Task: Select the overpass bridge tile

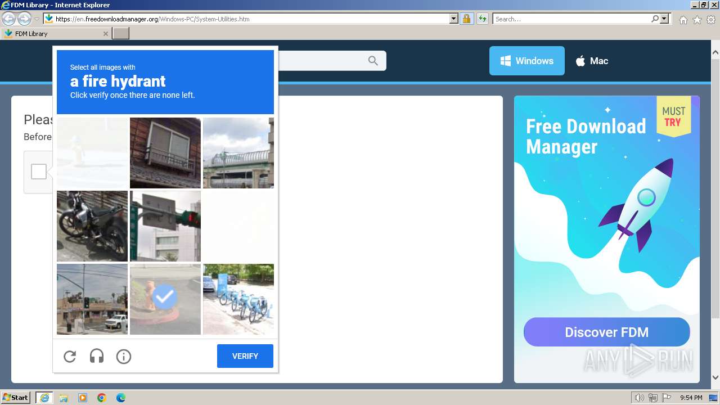Action: (238, 153)
